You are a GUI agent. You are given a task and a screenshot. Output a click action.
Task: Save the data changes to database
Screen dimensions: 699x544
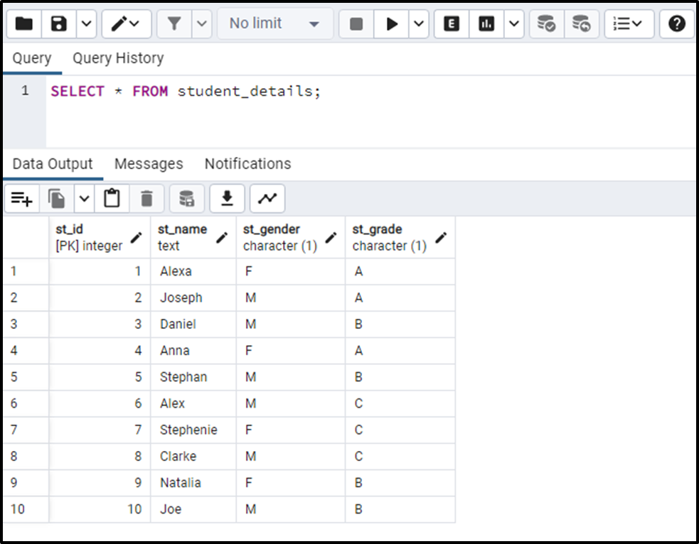[186, 198]
